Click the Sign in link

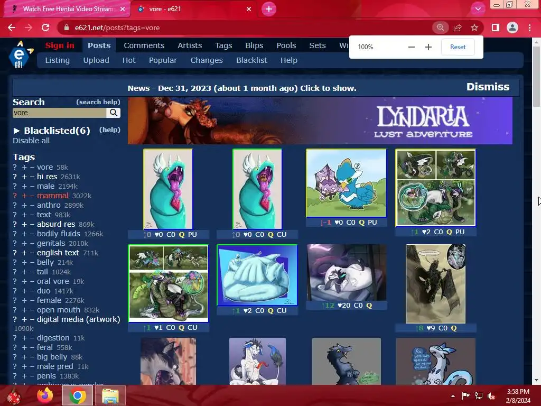pyautogui.click(x=60, y=45)
